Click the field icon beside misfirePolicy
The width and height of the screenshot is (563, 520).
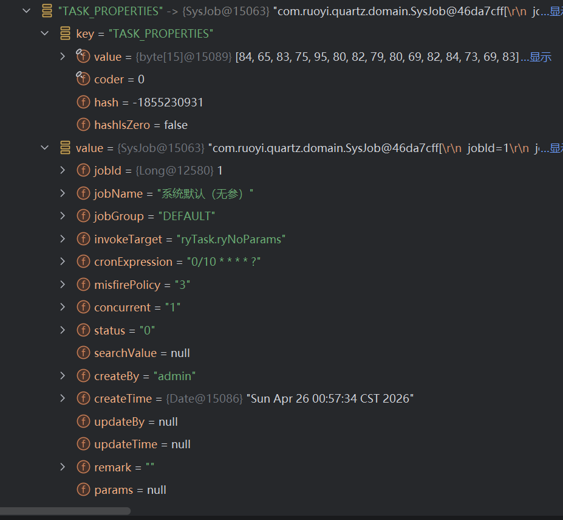click(x=83, y=285)
